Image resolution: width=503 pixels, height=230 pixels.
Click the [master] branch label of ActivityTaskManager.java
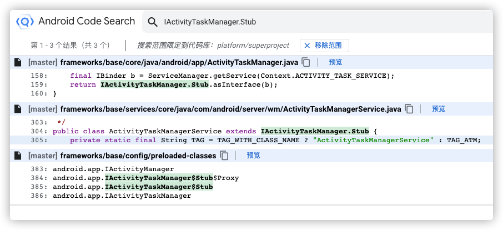tap(43, 62)
